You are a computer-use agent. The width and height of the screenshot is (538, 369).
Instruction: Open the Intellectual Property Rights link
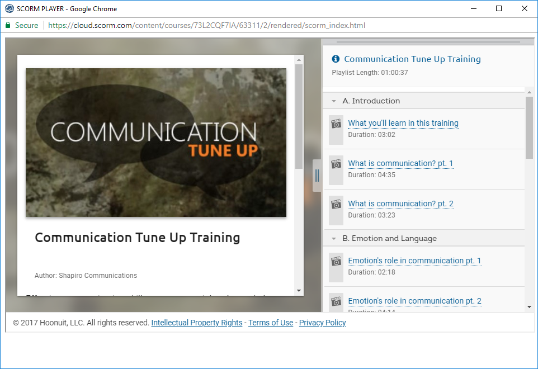pos(197,323)
